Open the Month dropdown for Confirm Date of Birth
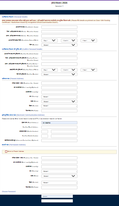Image resolution: width=119 pixels, height=206 pixels. click(69, 70)
